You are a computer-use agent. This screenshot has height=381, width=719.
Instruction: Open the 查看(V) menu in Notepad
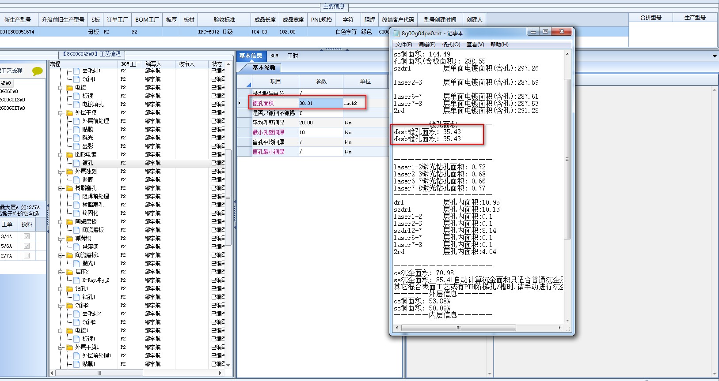[x=476, y=45]
